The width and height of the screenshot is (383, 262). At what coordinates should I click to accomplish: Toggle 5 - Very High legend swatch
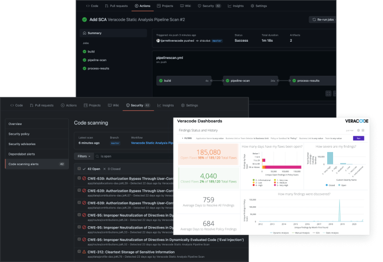pos(275,185)
